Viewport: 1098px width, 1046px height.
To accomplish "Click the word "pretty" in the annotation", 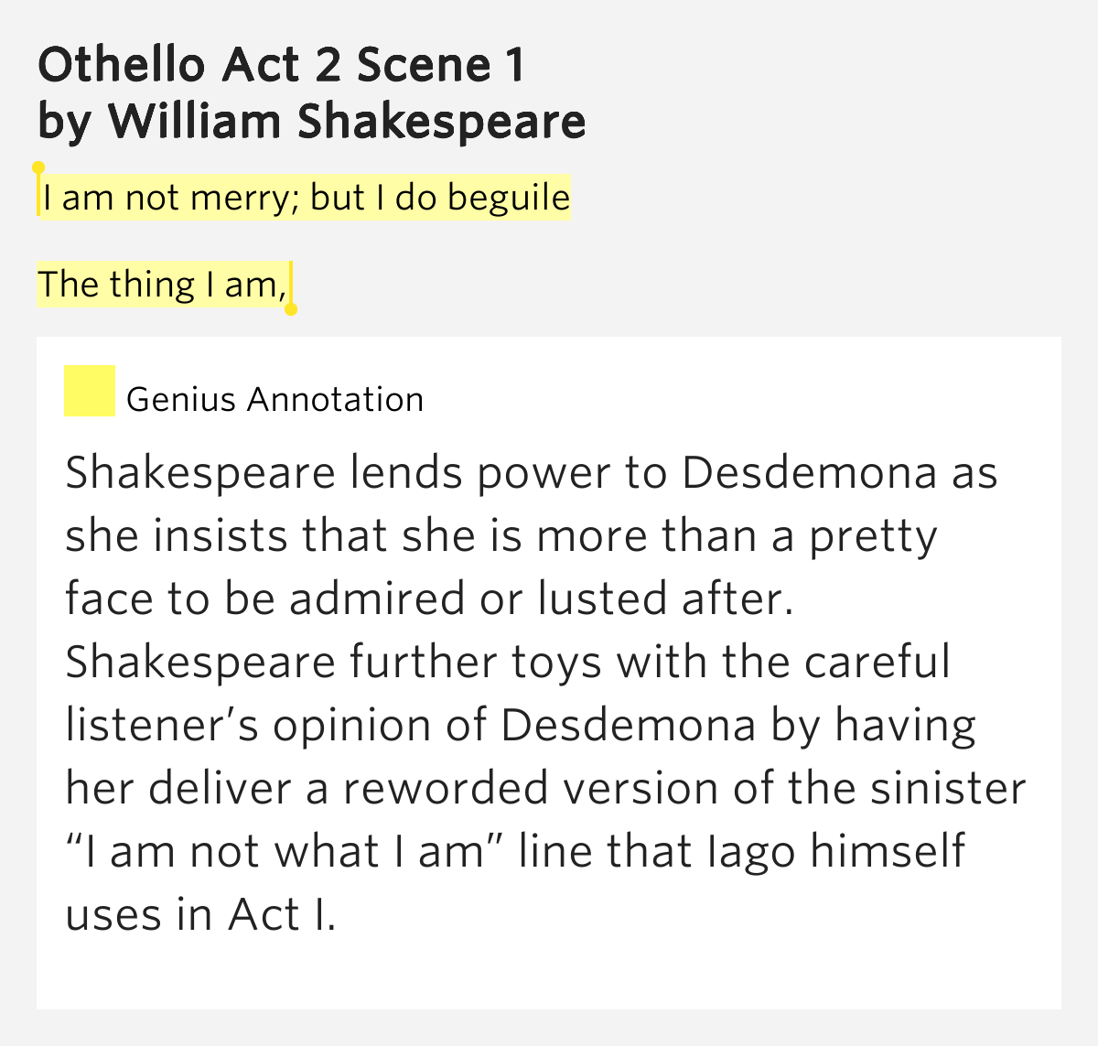I will pos(873,536).
